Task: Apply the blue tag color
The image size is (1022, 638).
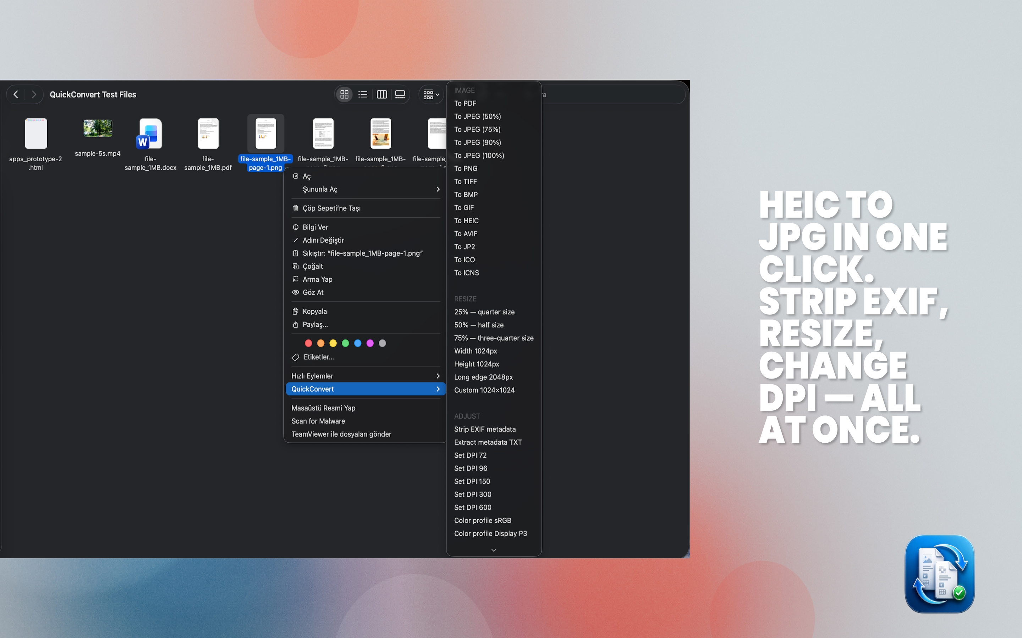Action: click(358, 343)
